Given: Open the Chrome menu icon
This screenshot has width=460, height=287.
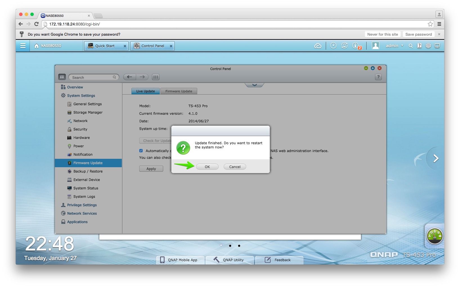Looking at the screenshot, I should (x=439, y=24).
